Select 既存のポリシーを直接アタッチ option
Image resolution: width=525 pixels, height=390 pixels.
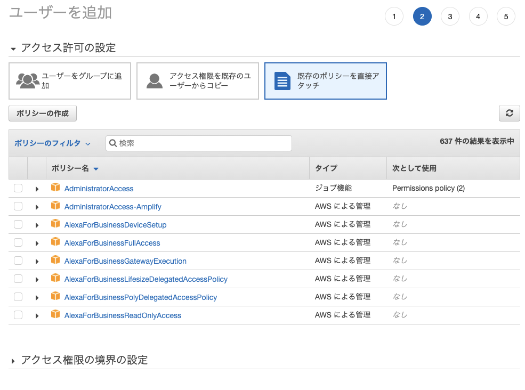pos(326,81)
